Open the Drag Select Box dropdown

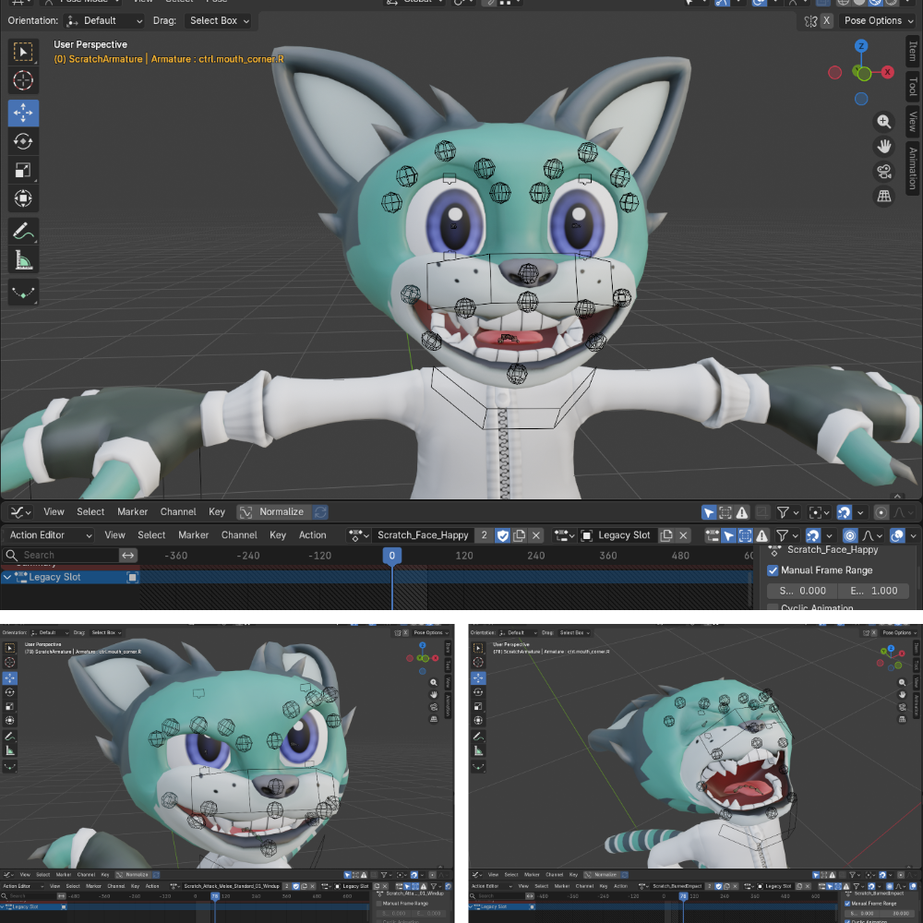(217, 20)
